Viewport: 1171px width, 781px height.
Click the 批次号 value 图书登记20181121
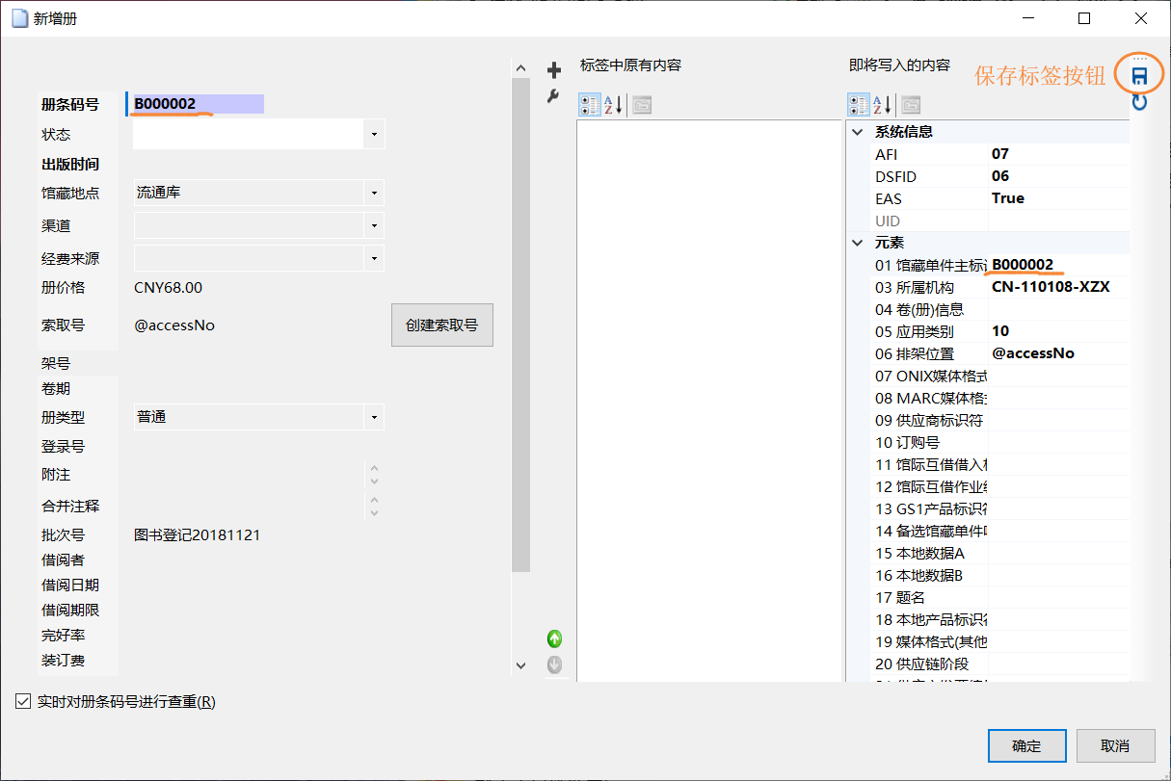pyautogui.click(x=197, y=535)
